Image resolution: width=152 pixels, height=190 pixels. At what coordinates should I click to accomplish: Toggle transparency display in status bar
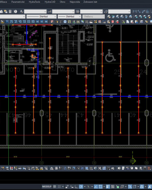pyautogui.click(x=112, y=187)
